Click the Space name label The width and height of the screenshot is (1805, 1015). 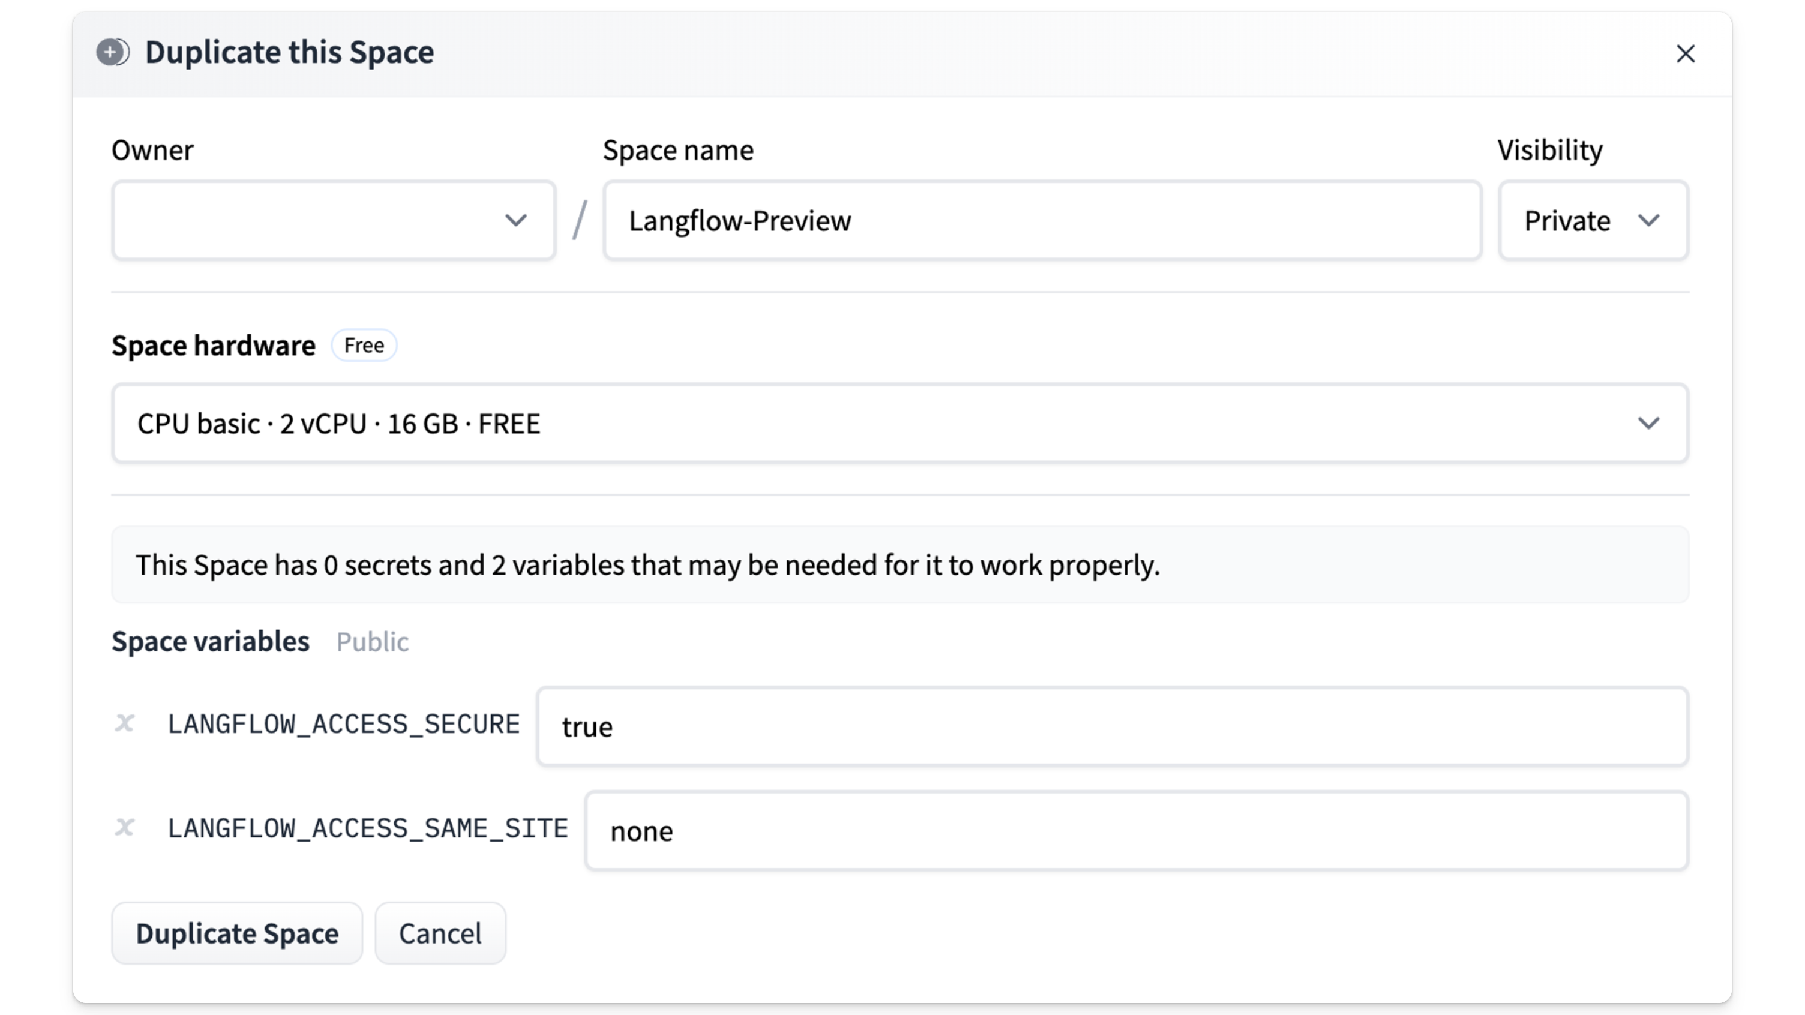click(677, 151)
